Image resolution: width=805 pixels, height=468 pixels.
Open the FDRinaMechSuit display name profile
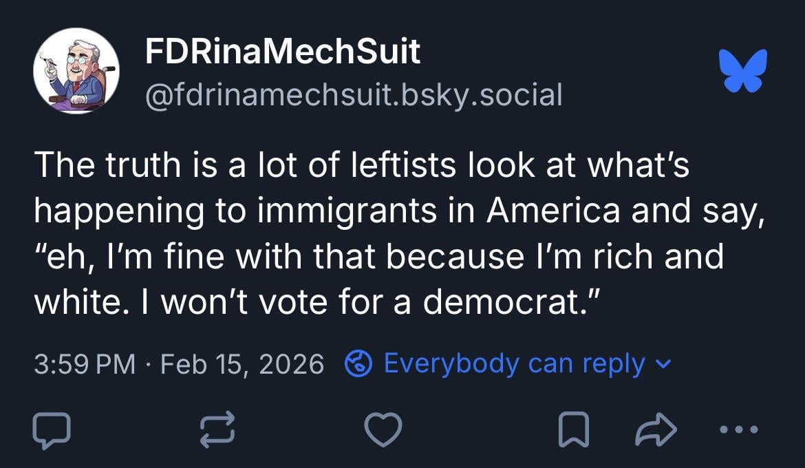click(x=282, y=52)
